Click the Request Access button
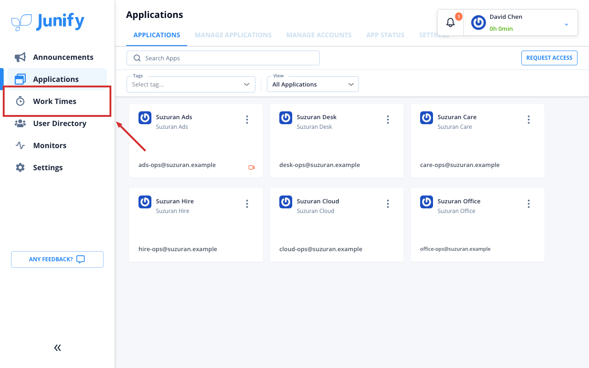This screenshot has width=589, height=368. tap(549, 58)
